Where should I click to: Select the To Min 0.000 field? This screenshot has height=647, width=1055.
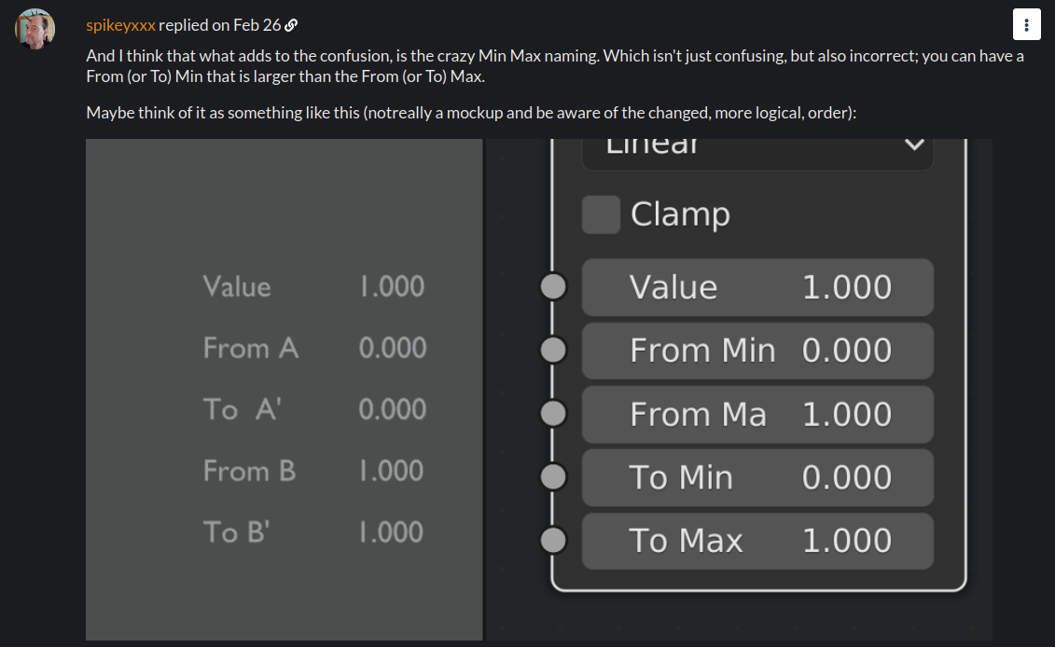pos(757,477)
